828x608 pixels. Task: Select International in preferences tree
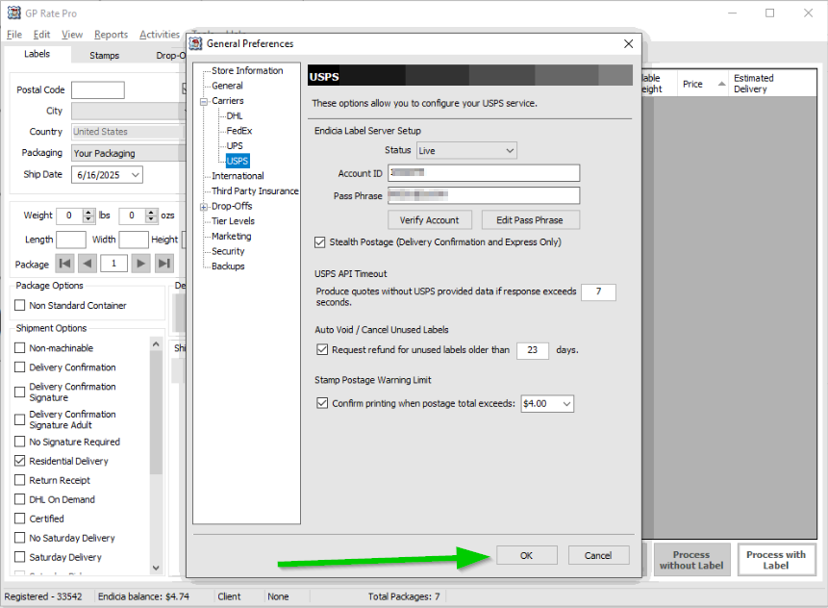[238, 176]
